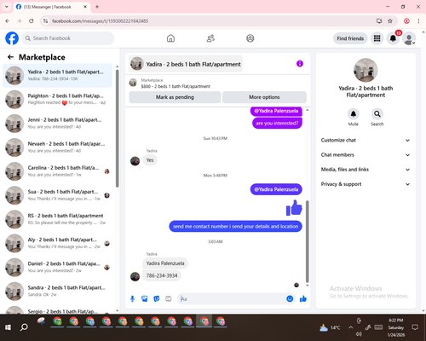This screenshot has height=341, width=426.
Task: Click the Mark as pending button
Action: point(175,97)
